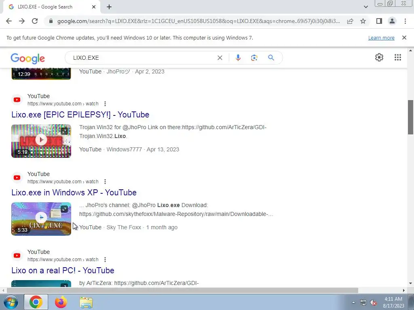Close the LIXO.EXE Google Search tab
414x310 pixels.
(94, 7)
